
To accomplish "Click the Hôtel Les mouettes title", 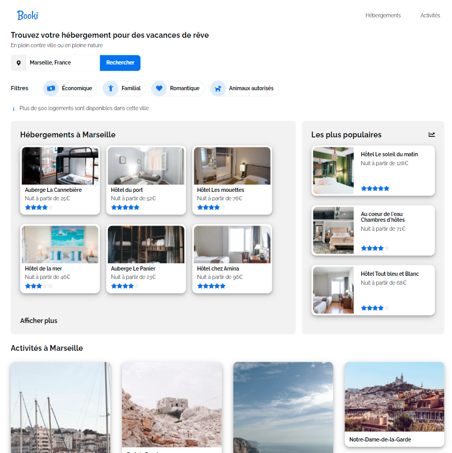I will click(x=221, y=190).
